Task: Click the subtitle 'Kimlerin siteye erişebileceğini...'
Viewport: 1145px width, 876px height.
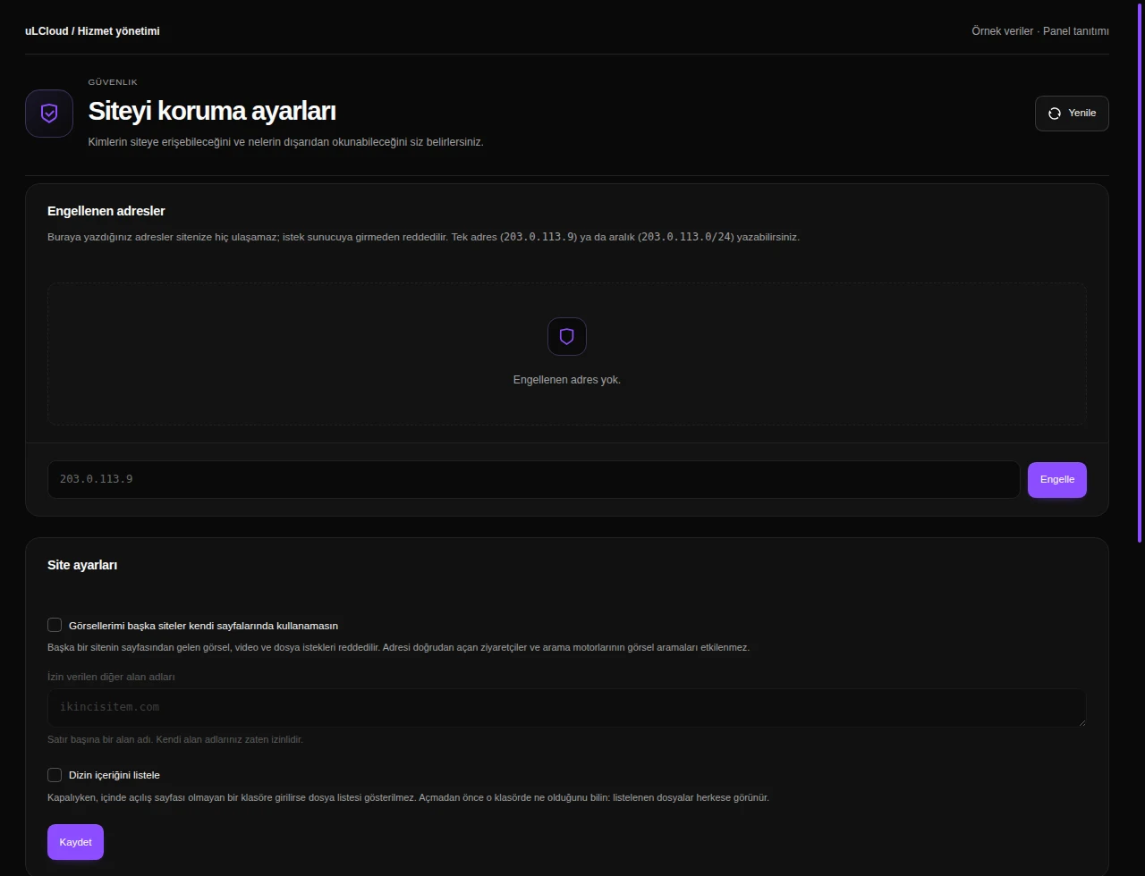Action: [x=285, y=142]
